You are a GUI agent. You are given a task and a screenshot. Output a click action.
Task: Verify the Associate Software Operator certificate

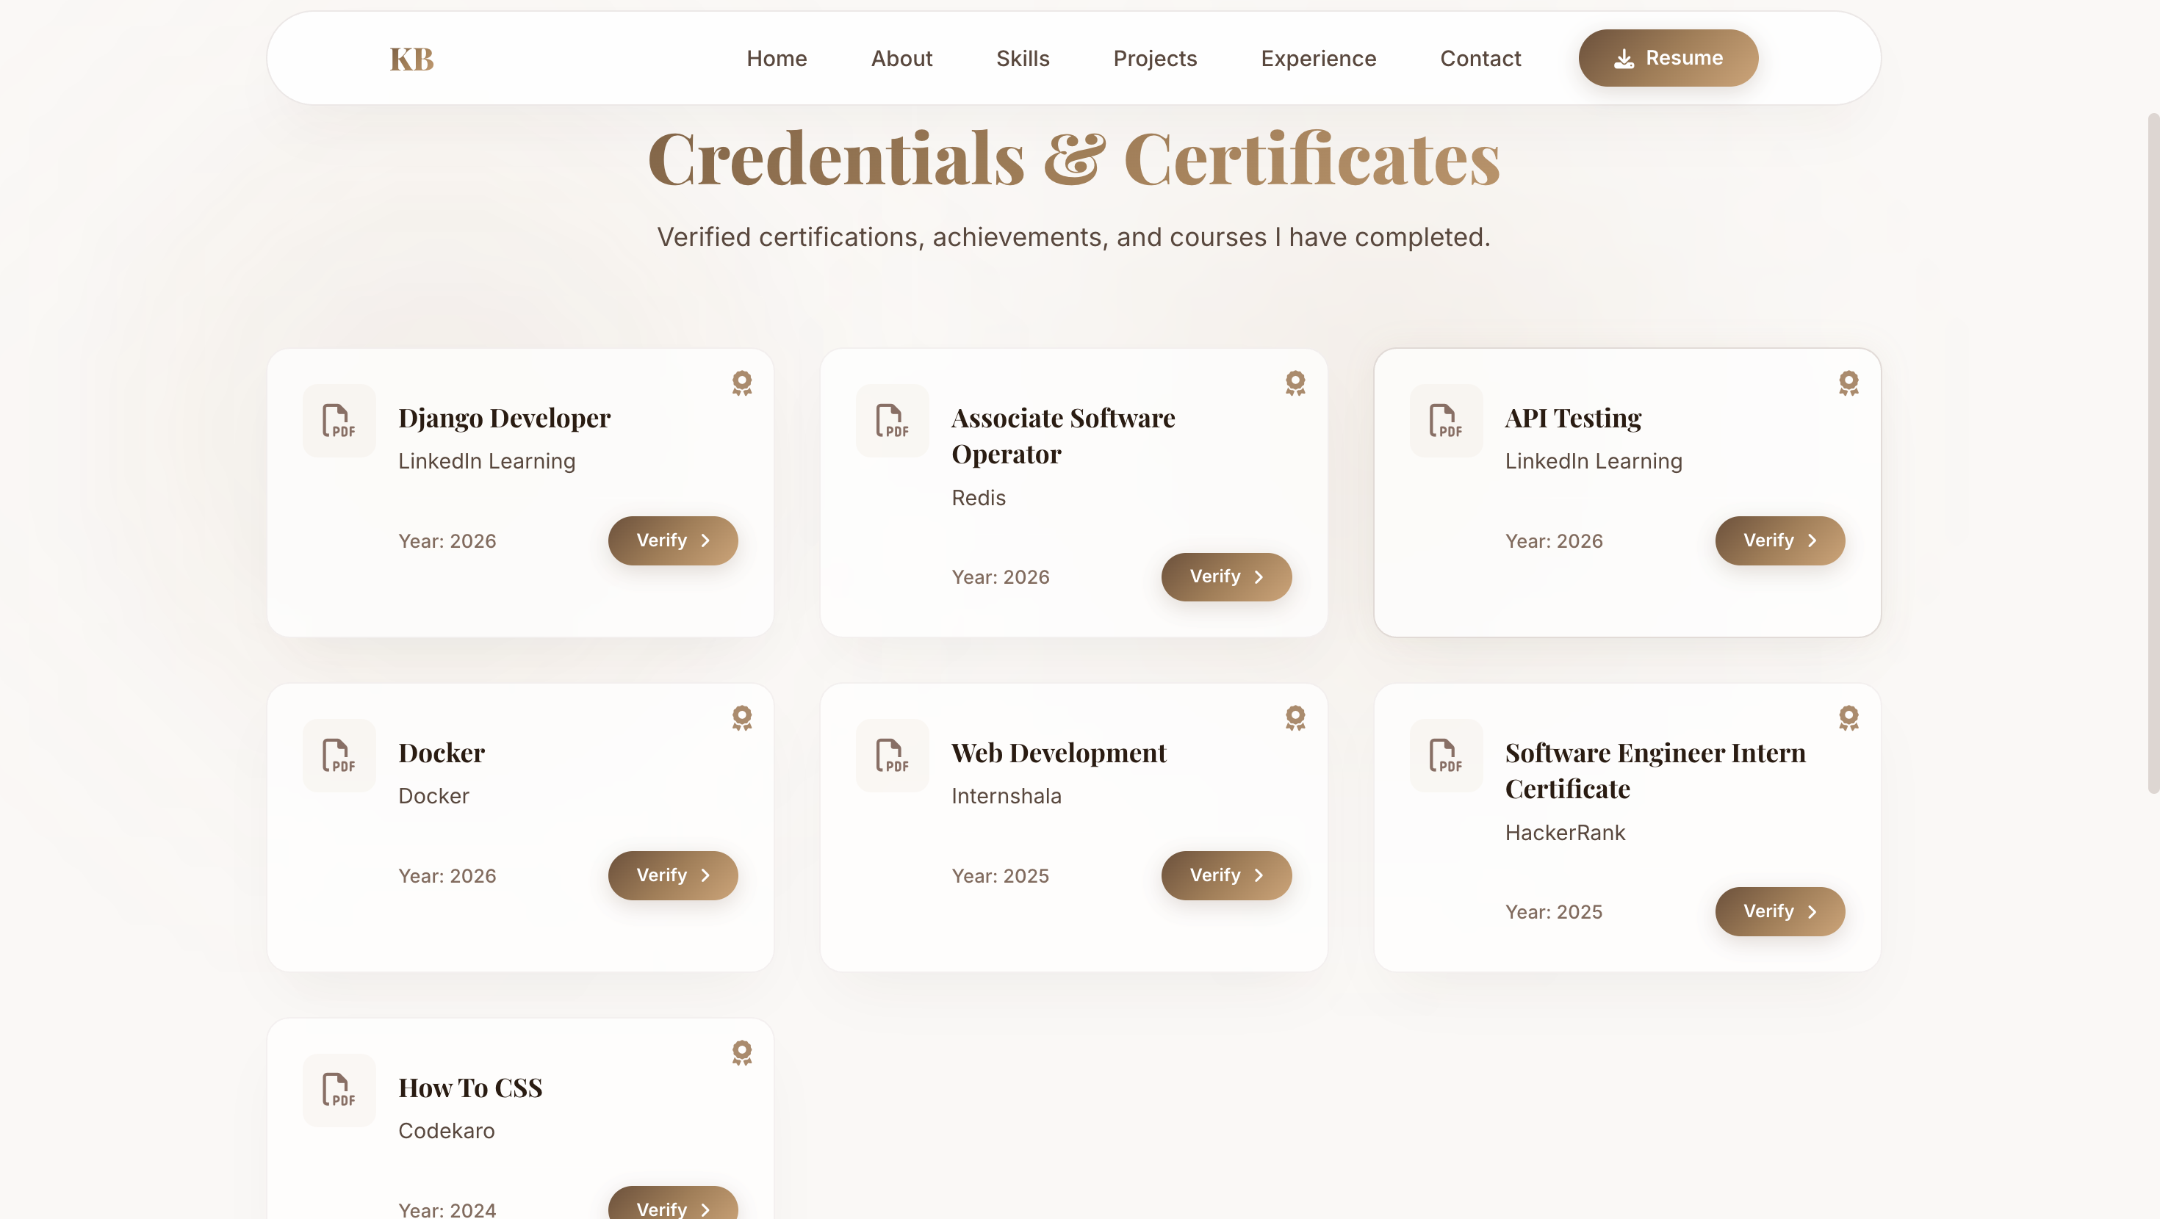(1226, 576)
